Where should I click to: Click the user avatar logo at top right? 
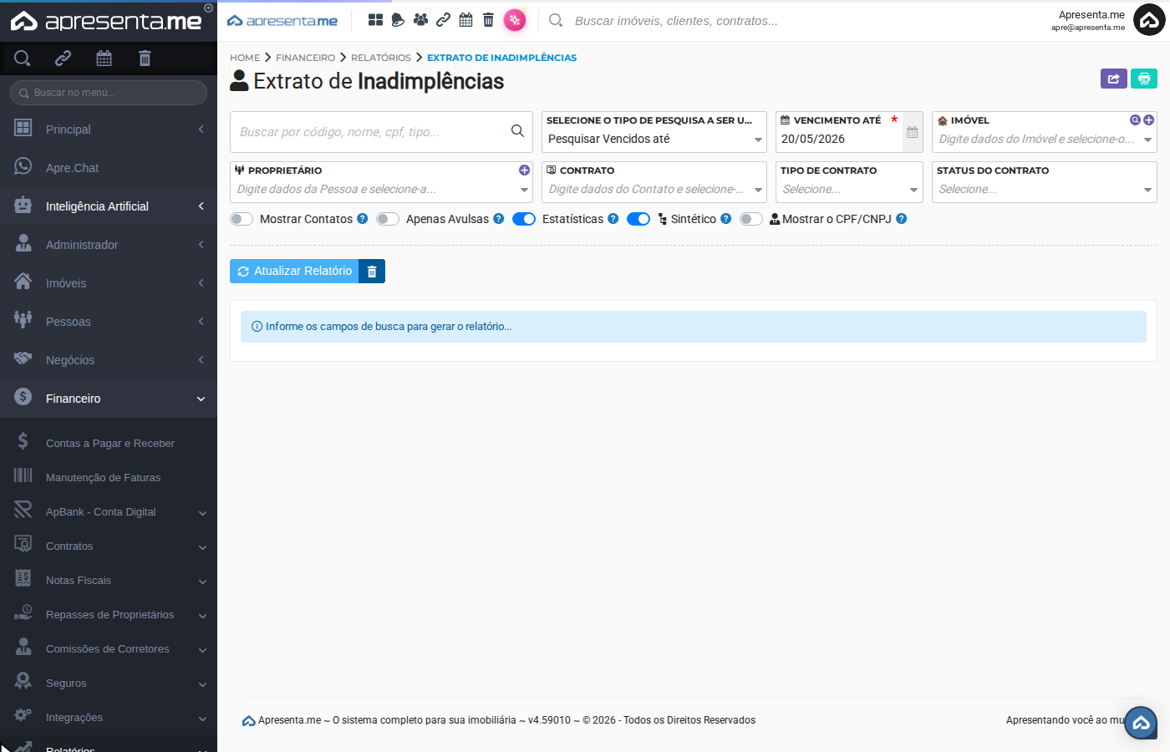coord(1149,20)
